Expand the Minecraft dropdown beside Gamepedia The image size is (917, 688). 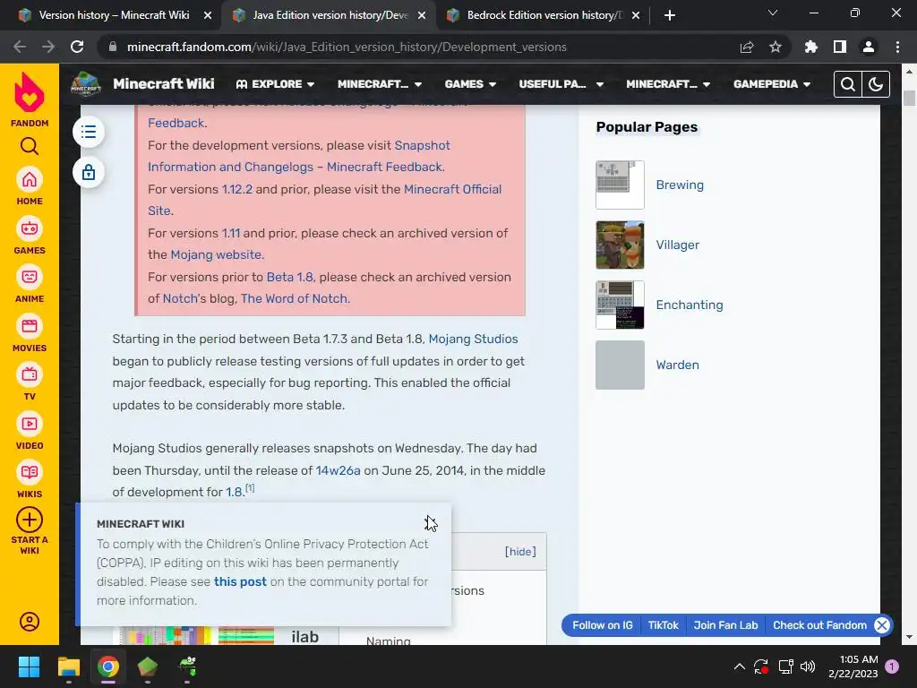[668, 84]
